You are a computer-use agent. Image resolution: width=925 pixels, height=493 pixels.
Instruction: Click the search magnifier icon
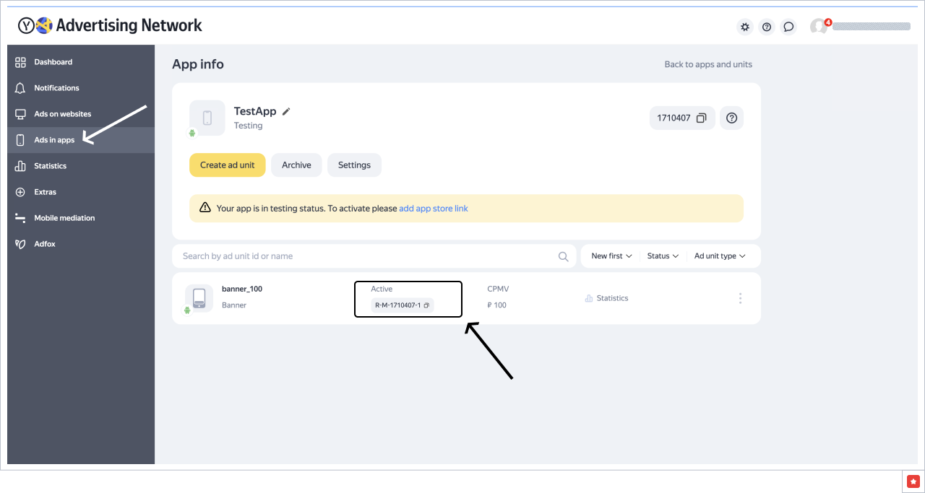coord(563,256)
